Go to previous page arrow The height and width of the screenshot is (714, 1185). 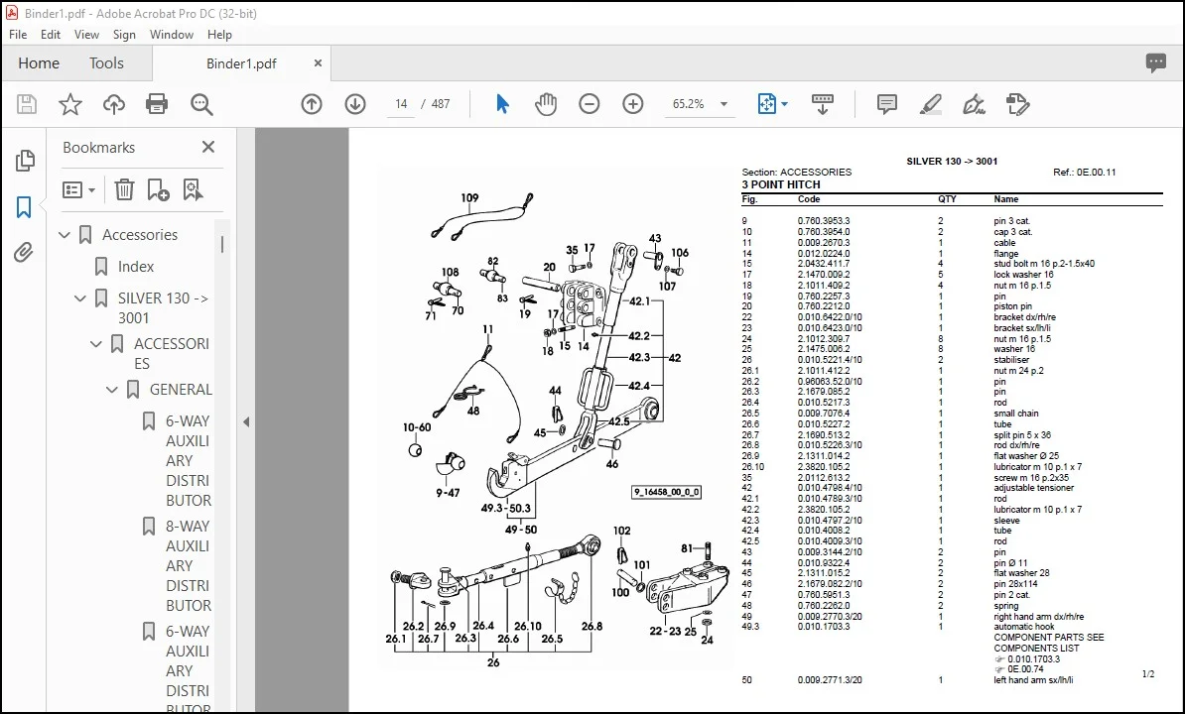pos(312,104)
